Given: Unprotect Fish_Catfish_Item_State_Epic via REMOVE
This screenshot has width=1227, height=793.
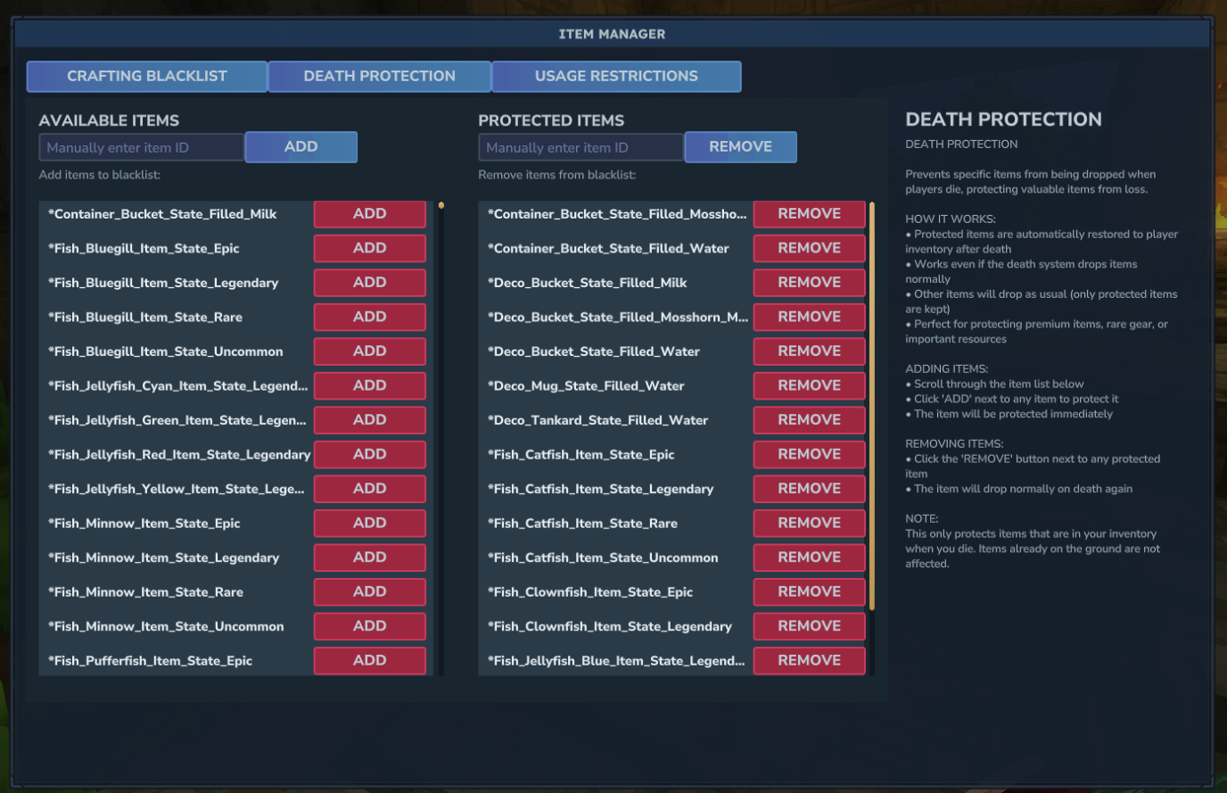Looking at the screenshot, I should tap(809, 454).
